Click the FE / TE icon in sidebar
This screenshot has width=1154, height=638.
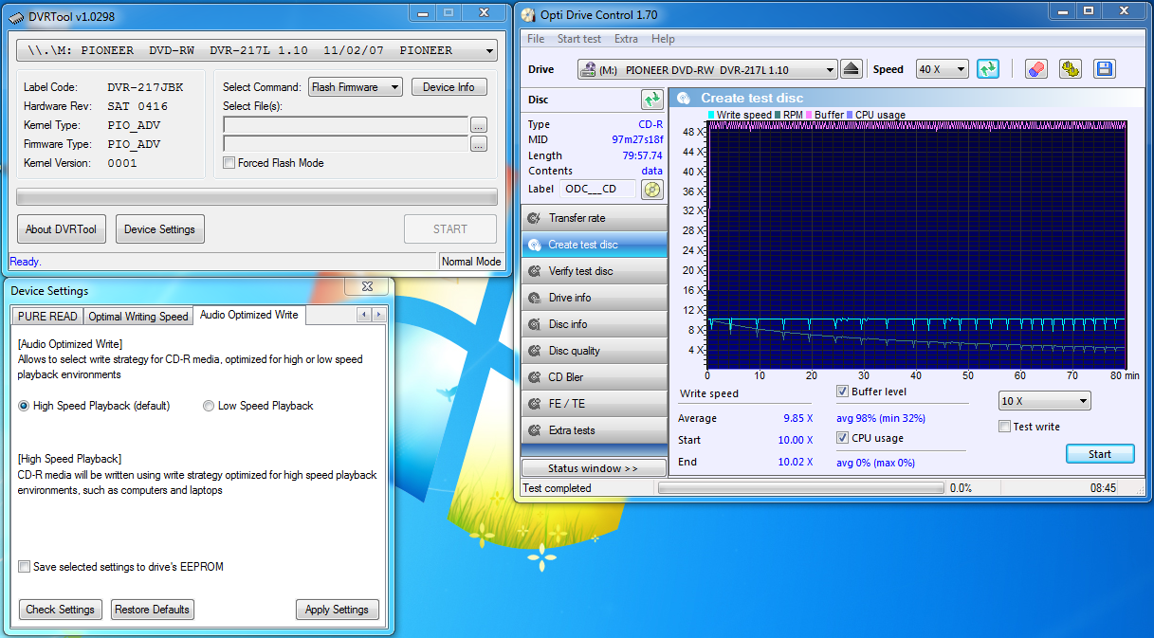(535, 404)
